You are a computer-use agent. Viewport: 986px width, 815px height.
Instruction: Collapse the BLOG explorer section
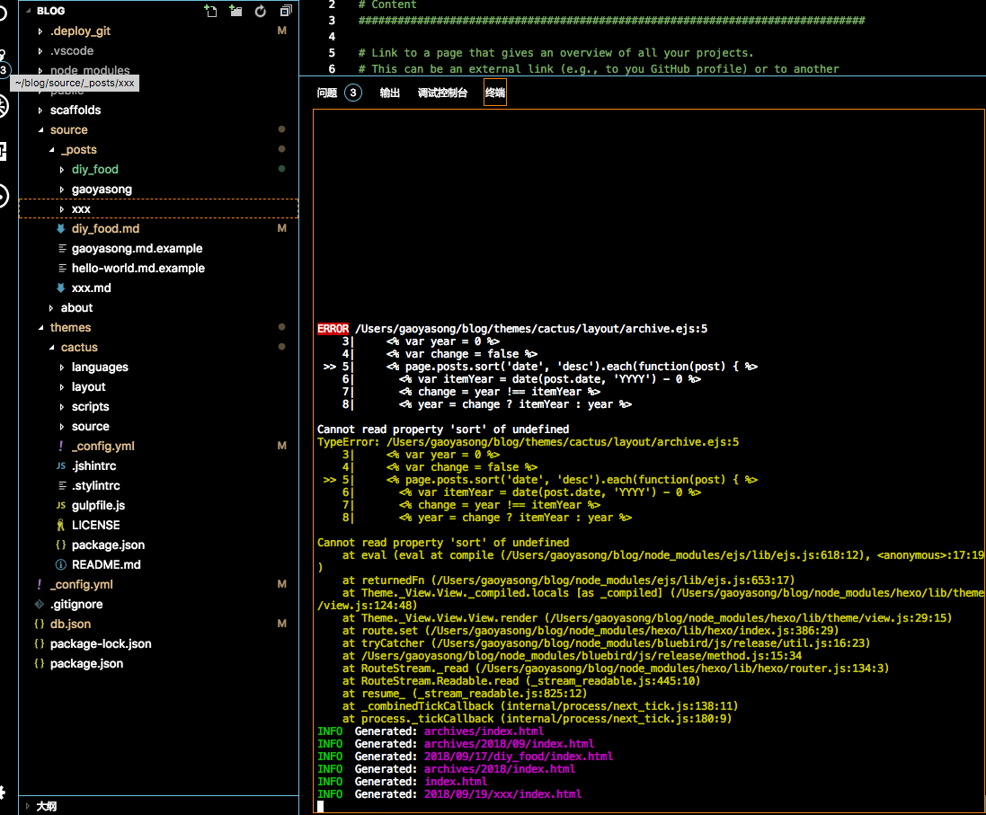tap(28, 11)
